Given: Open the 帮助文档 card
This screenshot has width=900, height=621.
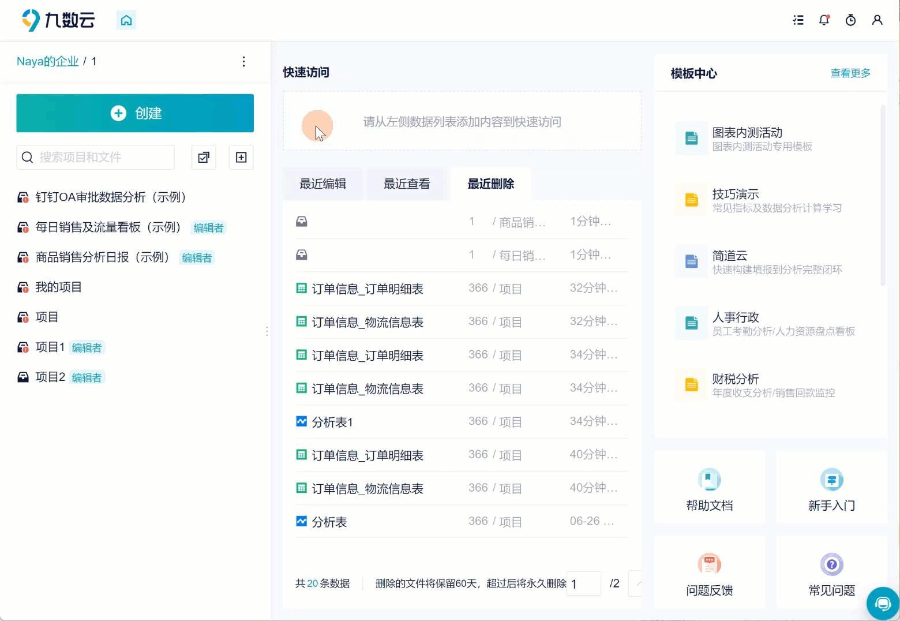Looking at the screenshot, I should 710,488.
